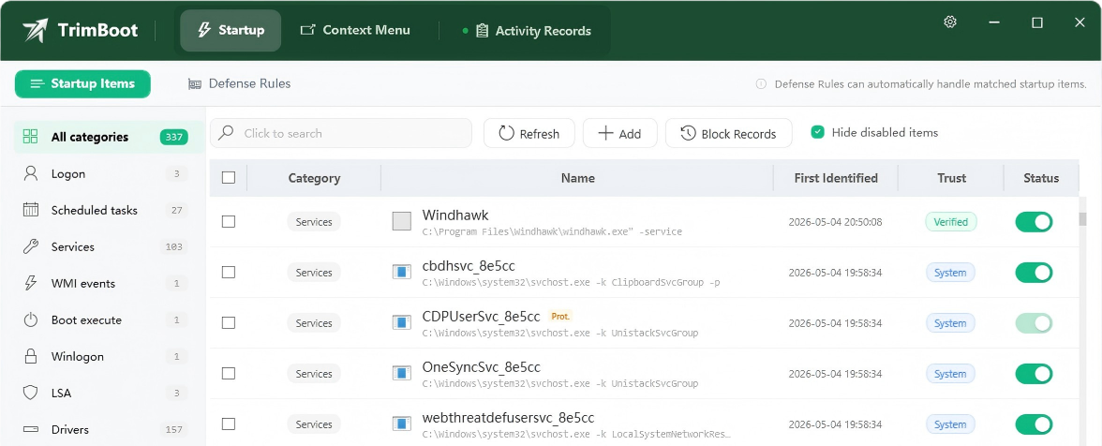The image size is (1102, 446).
Task: Sort by the Status column header
Action: point(1041,178)
